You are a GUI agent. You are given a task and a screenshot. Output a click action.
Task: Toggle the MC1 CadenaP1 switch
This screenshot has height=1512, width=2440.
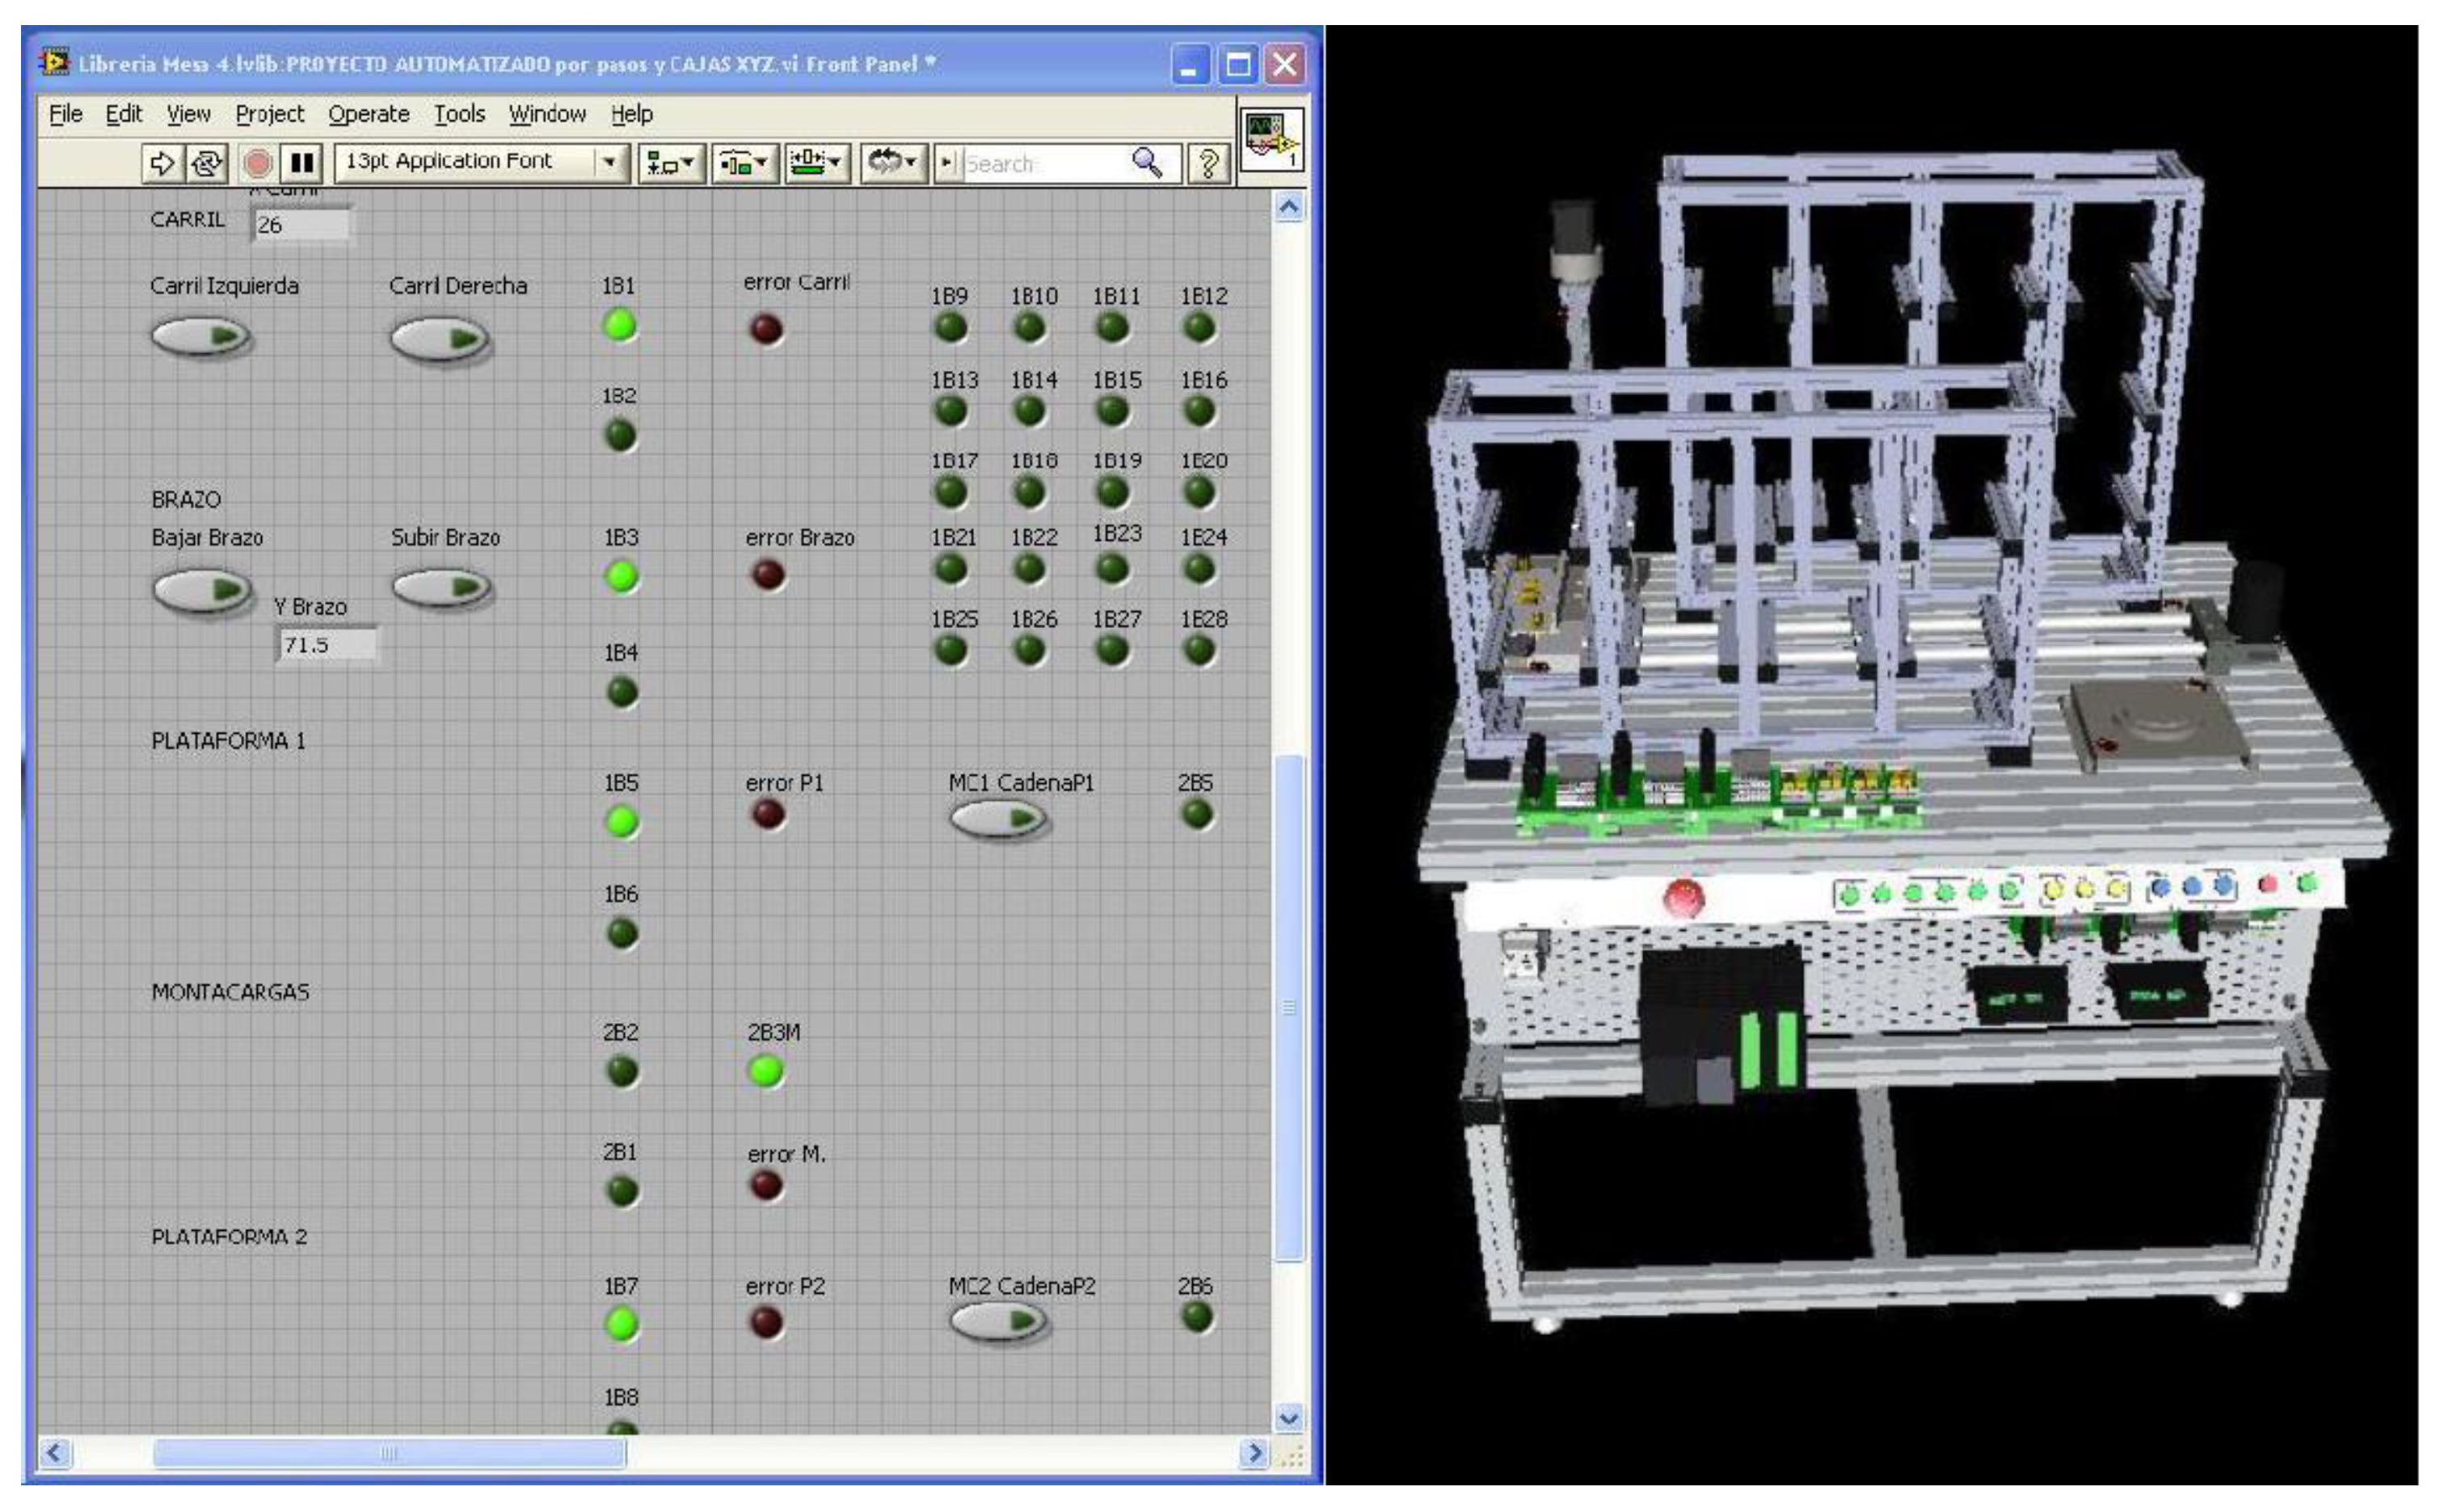998,819
